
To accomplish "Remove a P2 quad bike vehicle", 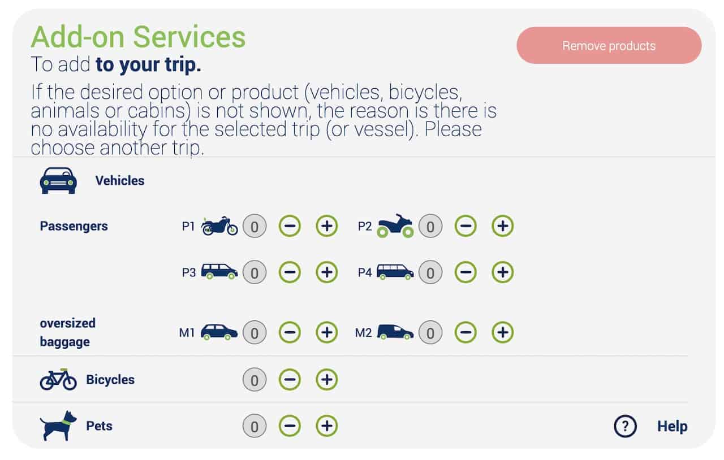I will point(466,226).
